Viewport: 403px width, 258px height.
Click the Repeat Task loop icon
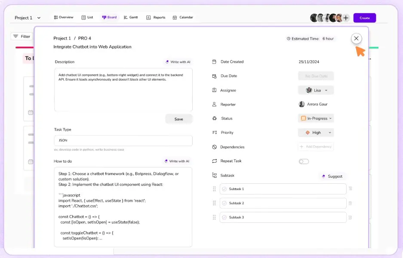coord(214,161)
